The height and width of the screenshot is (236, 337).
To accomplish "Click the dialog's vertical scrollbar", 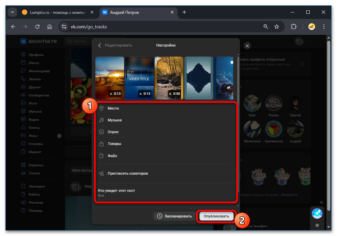I will [x=238, y=128].
